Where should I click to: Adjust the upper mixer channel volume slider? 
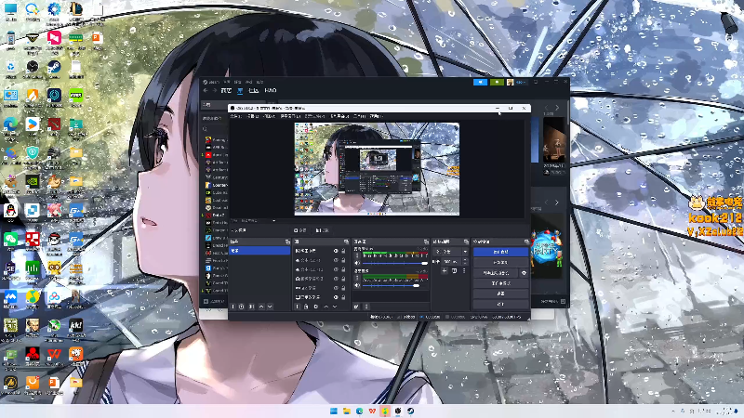[394, 263]
